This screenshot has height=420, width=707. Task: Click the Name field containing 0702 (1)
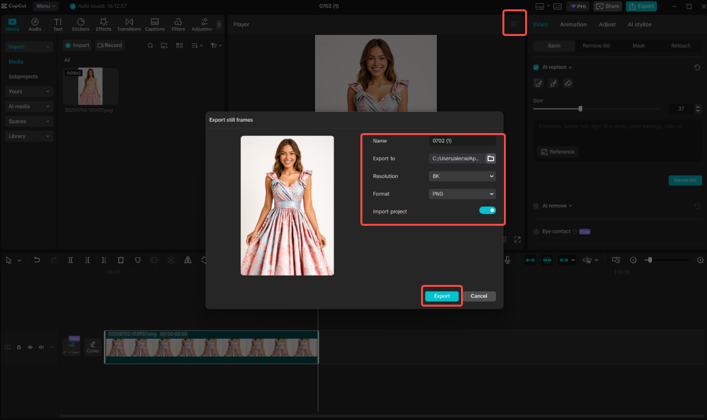click(462, 141)
